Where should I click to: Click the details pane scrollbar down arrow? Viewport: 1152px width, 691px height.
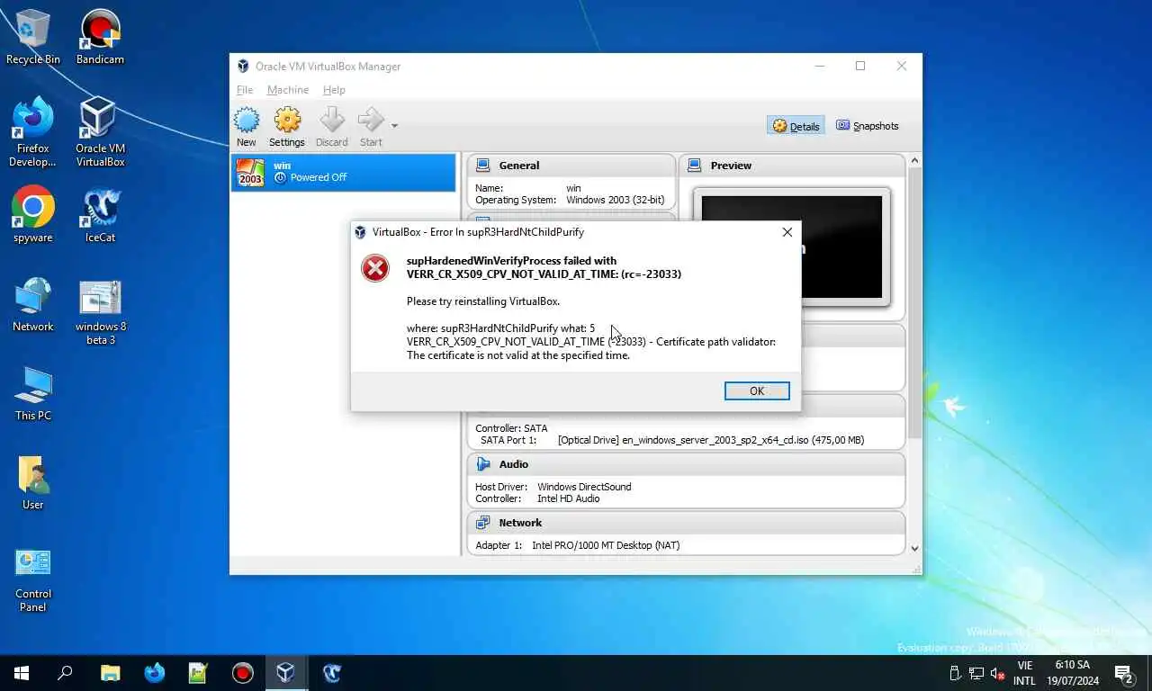pyautogui.click(x=914, y=548)
